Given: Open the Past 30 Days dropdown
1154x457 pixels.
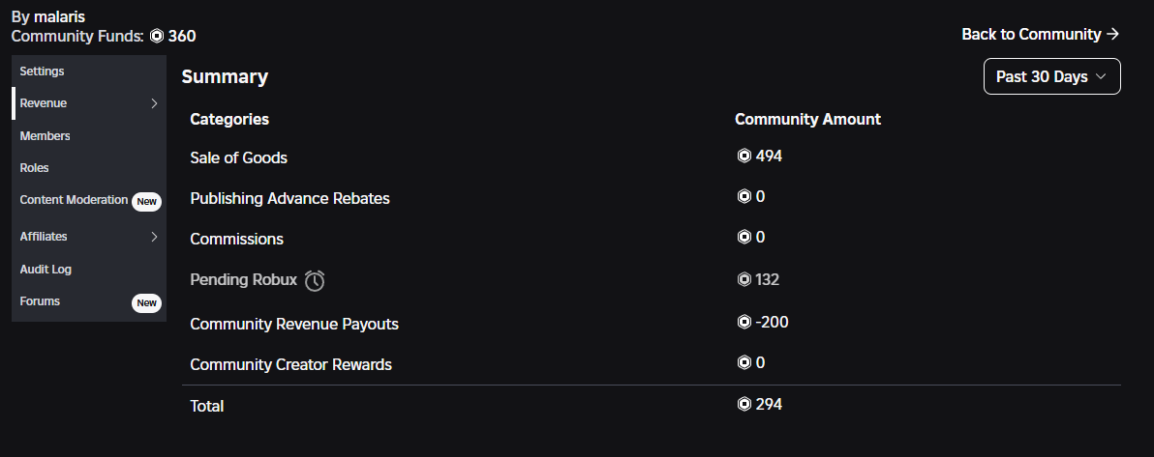Looking at the screenshot, I should [1051, 76].
